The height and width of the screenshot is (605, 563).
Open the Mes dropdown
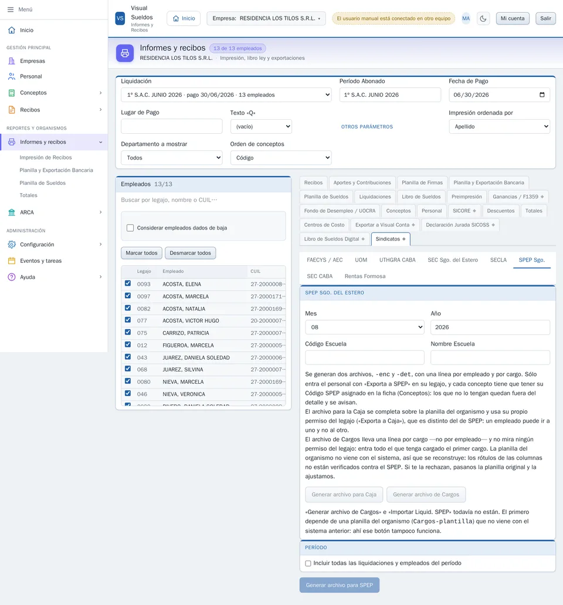click(x=365, y=327)
